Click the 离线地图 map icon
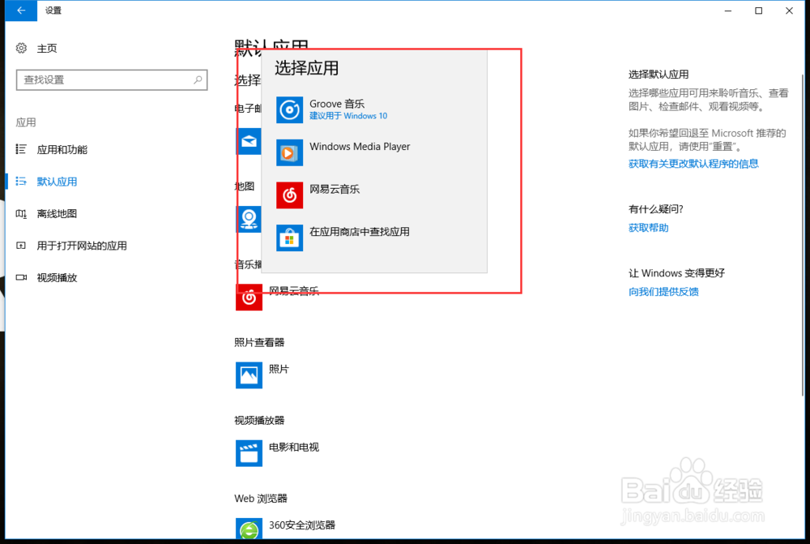The image size is (810, 544). (x=21, y=213)
